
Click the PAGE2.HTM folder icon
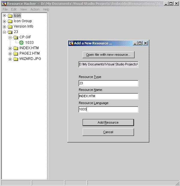coord(16,53)
